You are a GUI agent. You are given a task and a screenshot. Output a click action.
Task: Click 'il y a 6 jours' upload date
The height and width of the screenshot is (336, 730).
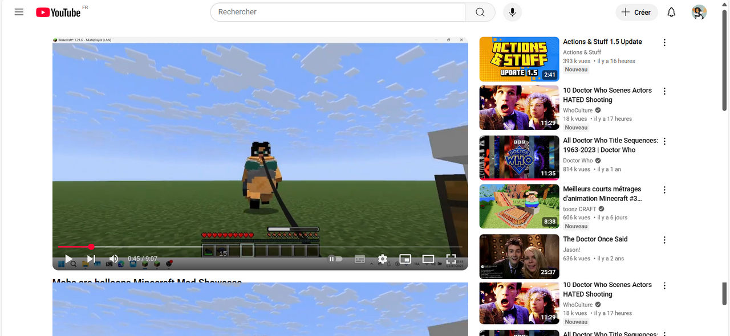(613, 218)
